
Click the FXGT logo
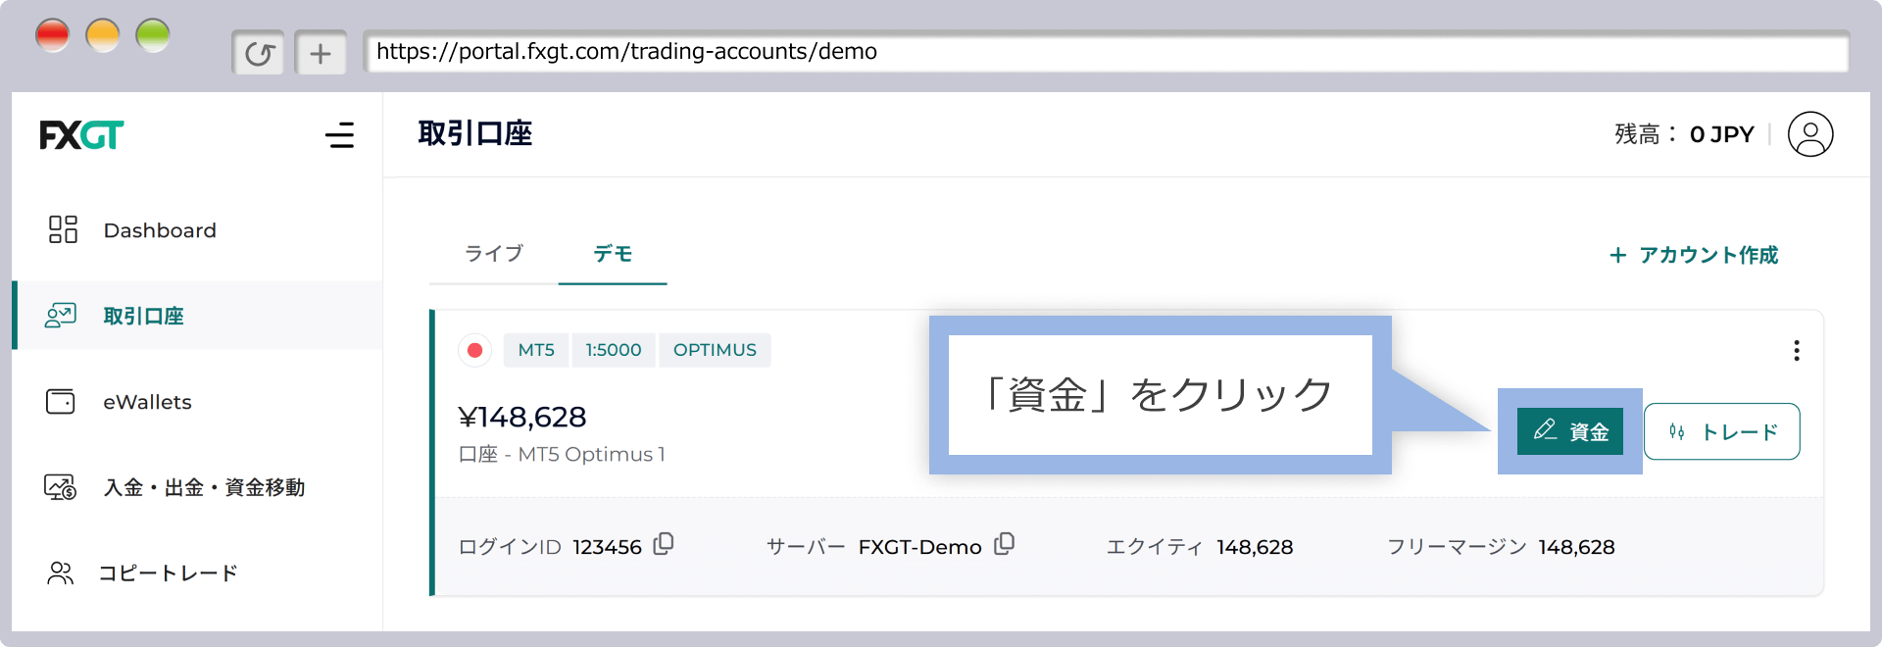tap(81, 135)
